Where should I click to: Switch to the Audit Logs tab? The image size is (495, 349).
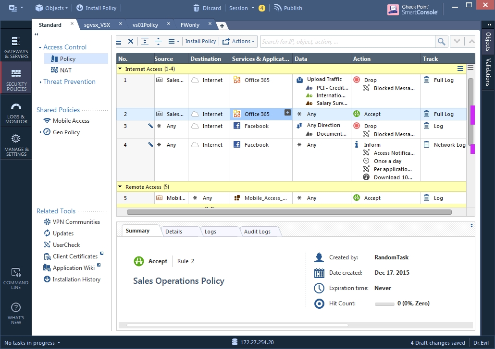click(257, 232)
